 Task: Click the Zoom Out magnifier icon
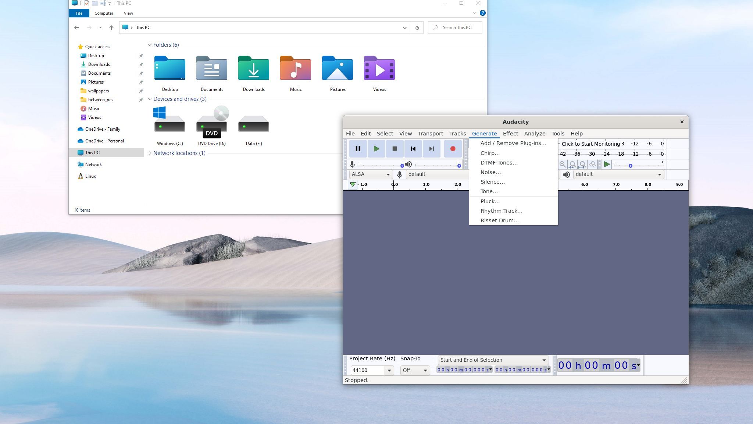tap(563, 165)
